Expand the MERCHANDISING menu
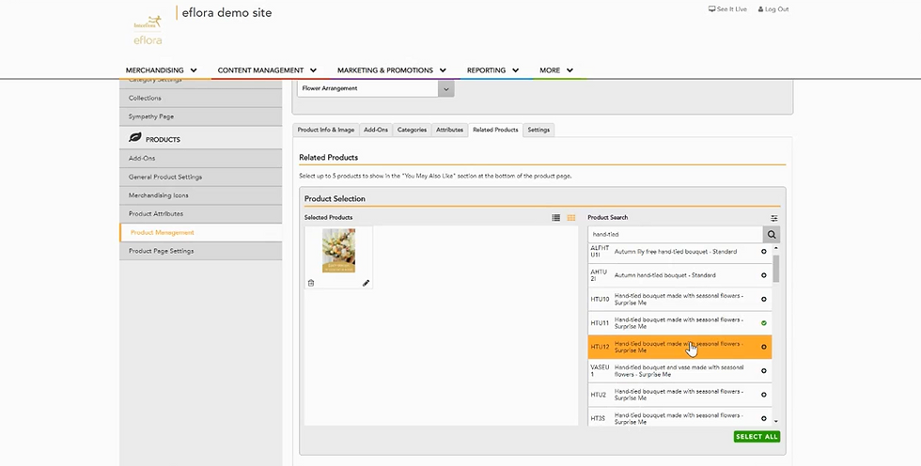The height and width of the screenshot is (466, 921). (161, 70)
